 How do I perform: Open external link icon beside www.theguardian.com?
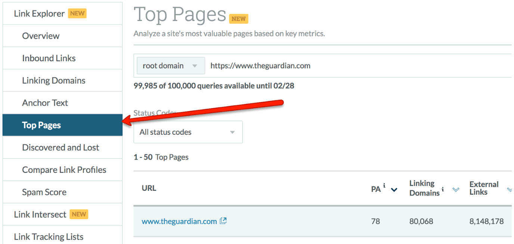pyautogui.click(x=223, y=221)
